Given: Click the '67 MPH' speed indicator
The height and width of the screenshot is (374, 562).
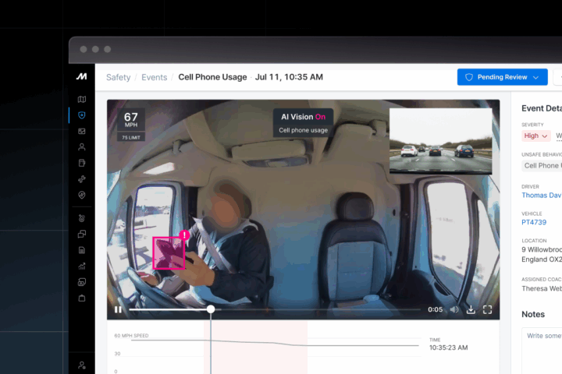Looking at the screenshot, I should (x=131, y=119).
